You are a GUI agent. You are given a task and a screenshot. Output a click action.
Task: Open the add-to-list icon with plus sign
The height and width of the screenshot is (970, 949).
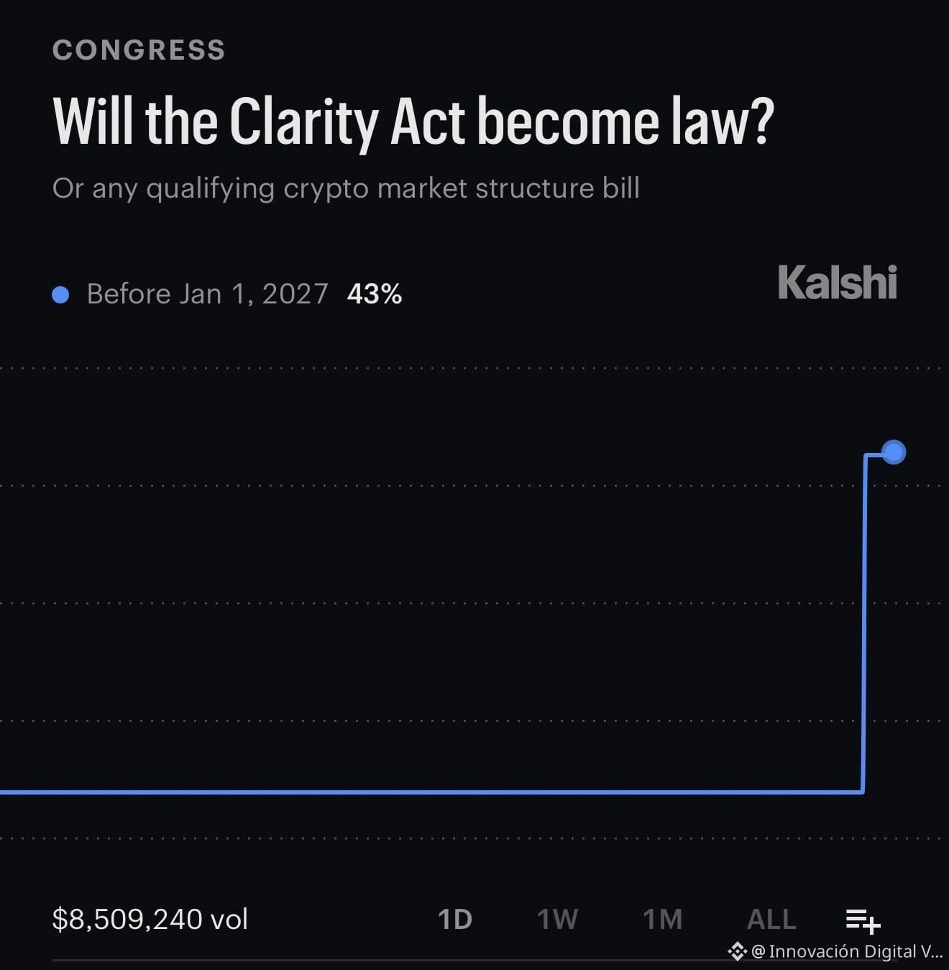click(x=863, y=920)
